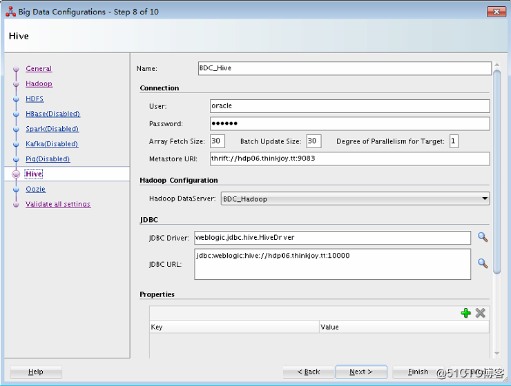This screenshot has width=511, height=386.
Task: Click the JDBC Driver search magnifier icon
Action: coord(483,237)
